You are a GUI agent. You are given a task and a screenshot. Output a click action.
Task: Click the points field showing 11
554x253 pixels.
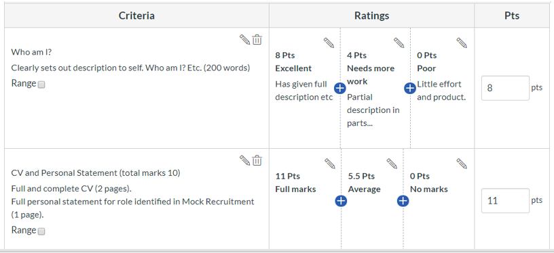tap(505, 200)
